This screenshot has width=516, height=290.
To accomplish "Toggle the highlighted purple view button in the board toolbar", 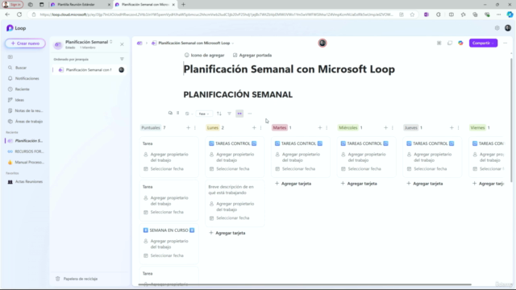I will [239, 114].
